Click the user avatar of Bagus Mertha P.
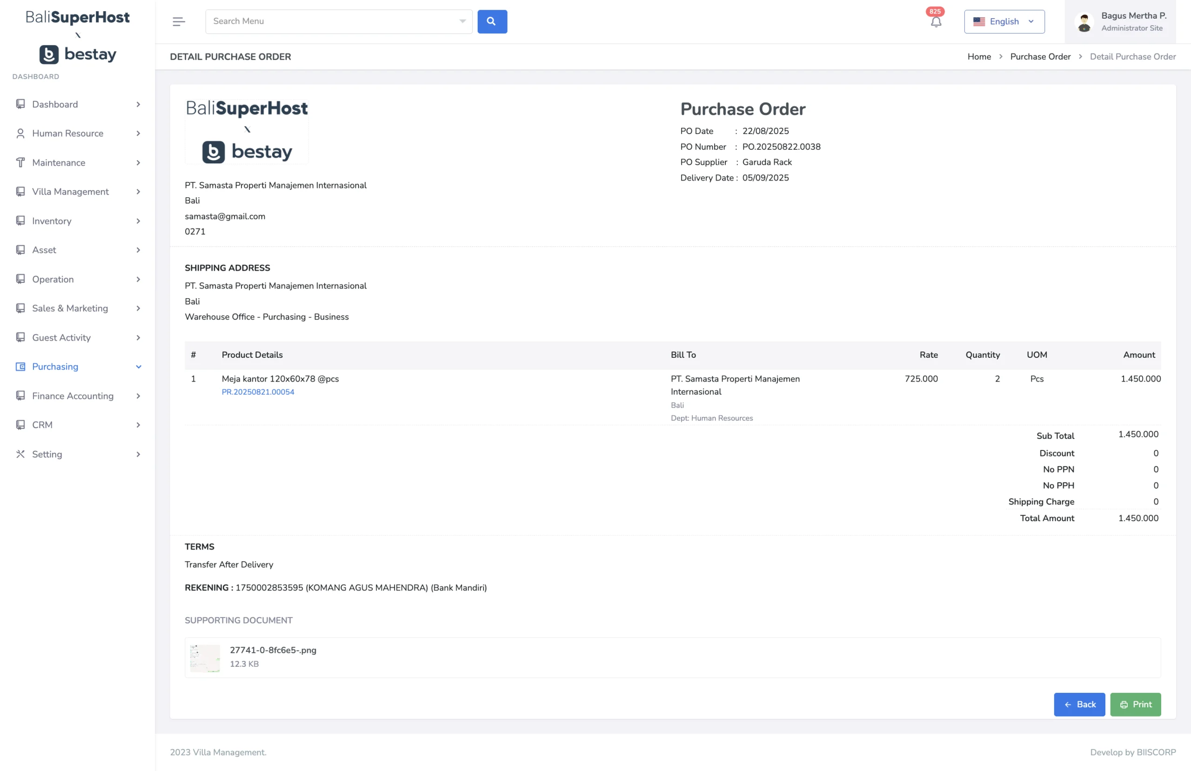This screenshot has width=1191, height=771. [x=1084, y=22]
